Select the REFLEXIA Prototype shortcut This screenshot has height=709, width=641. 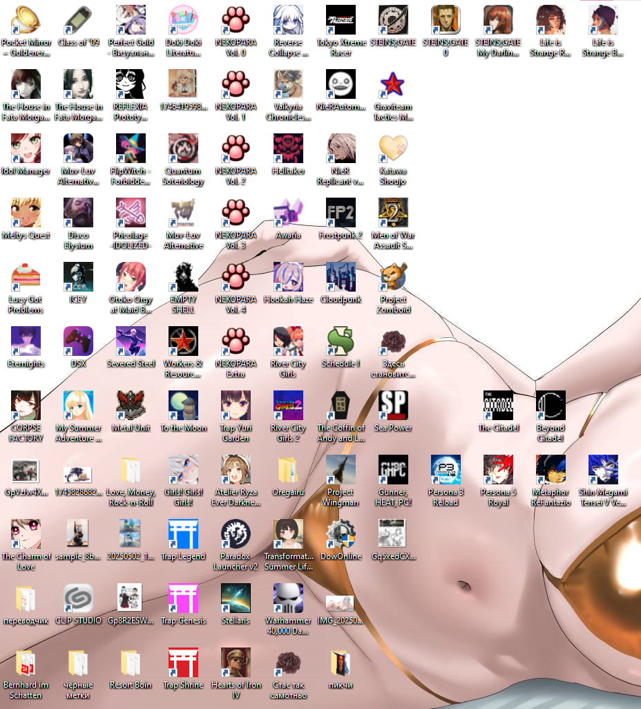[131, 84]
